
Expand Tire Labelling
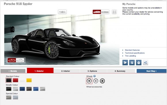(130, 56)
